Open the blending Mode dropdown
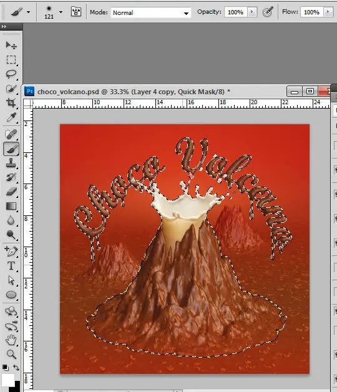337x392 pixels. click(151, 12)
